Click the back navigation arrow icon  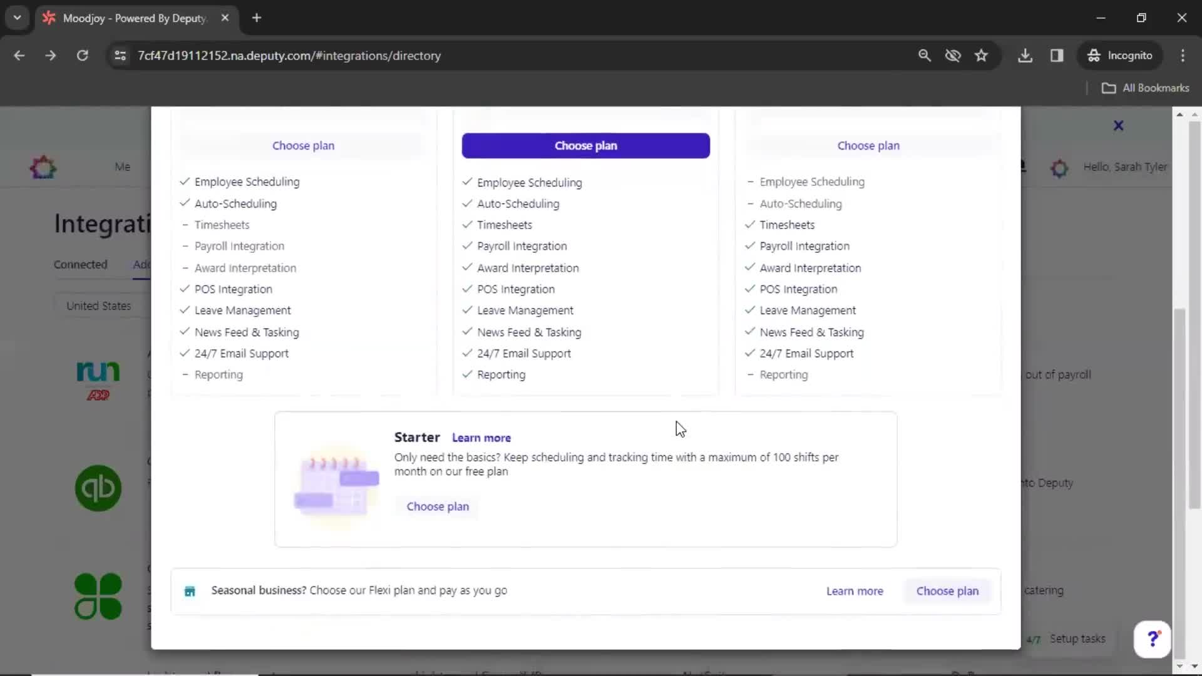click(x=20, y=56)
